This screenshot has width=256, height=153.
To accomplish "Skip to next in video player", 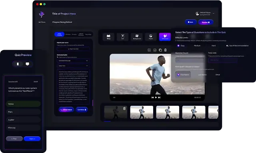I will click(x=159, y=97).
